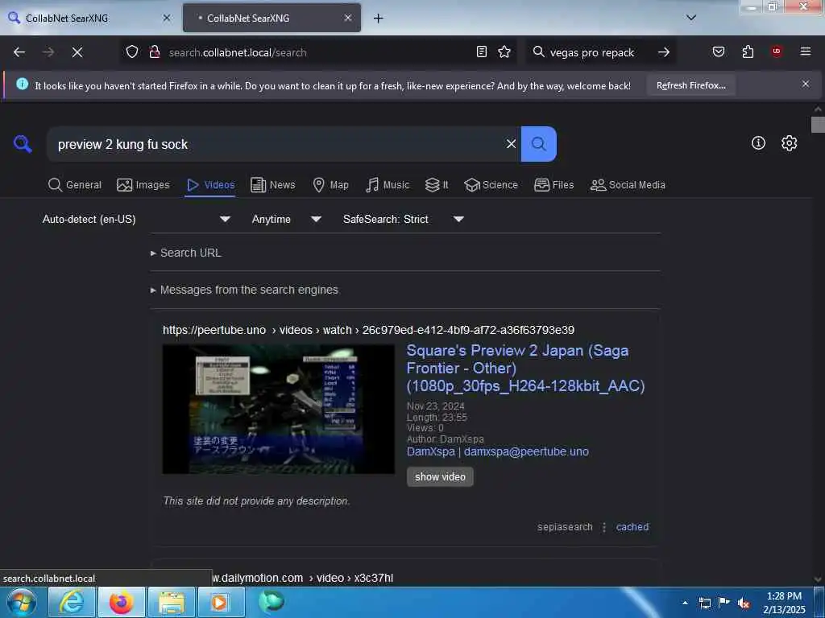Click the SearXNG logo magnifier icon

[x=23, y=143]
